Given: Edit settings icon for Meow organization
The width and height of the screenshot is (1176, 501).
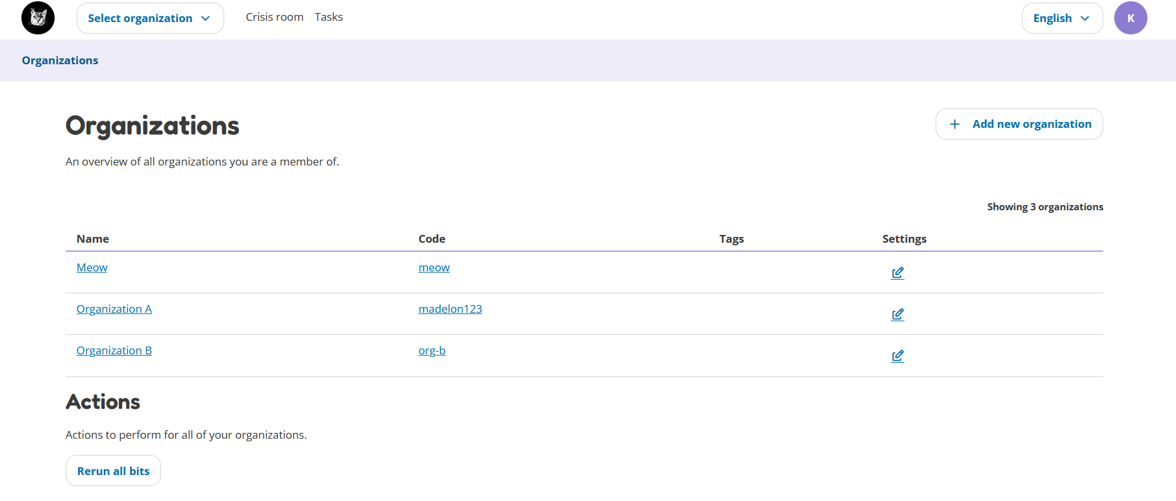Looking at the screenshot, I should (x=898, y=273).
